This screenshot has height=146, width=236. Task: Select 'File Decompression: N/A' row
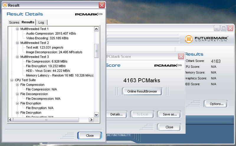click(43, 99)
